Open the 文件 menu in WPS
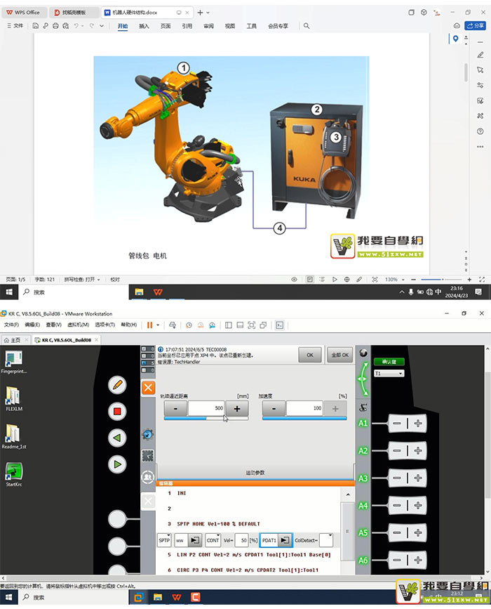This screenshot has height=609, width=491. tap(15, 25)
